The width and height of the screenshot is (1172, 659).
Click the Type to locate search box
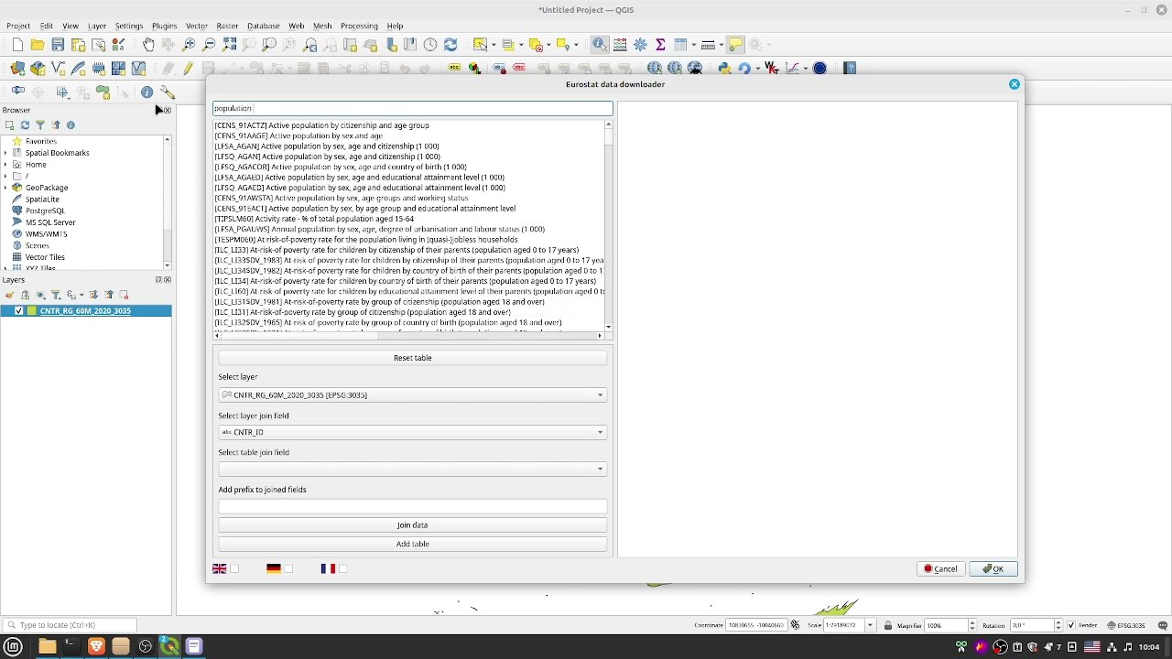70,625
